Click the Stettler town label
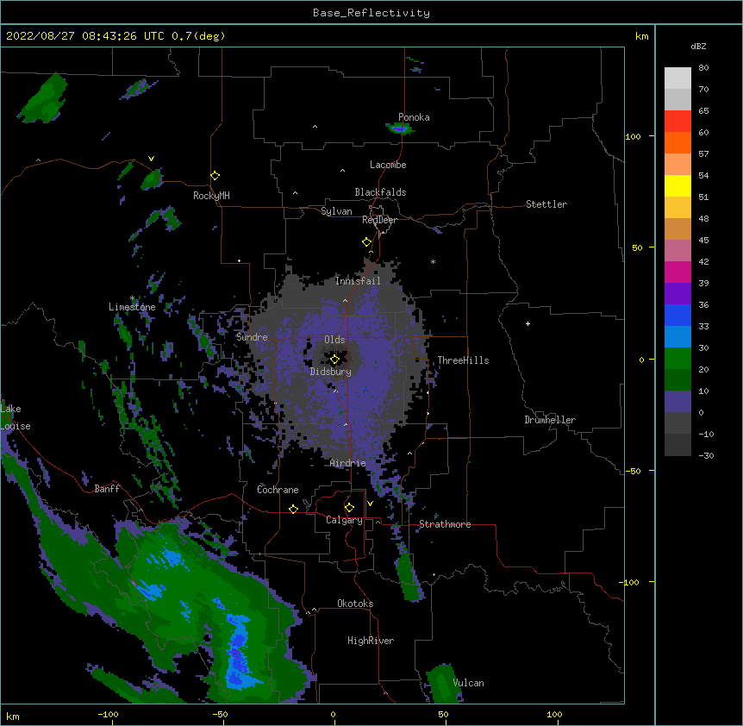This screenshot has width=743, height=726. [x=546, y=204]
